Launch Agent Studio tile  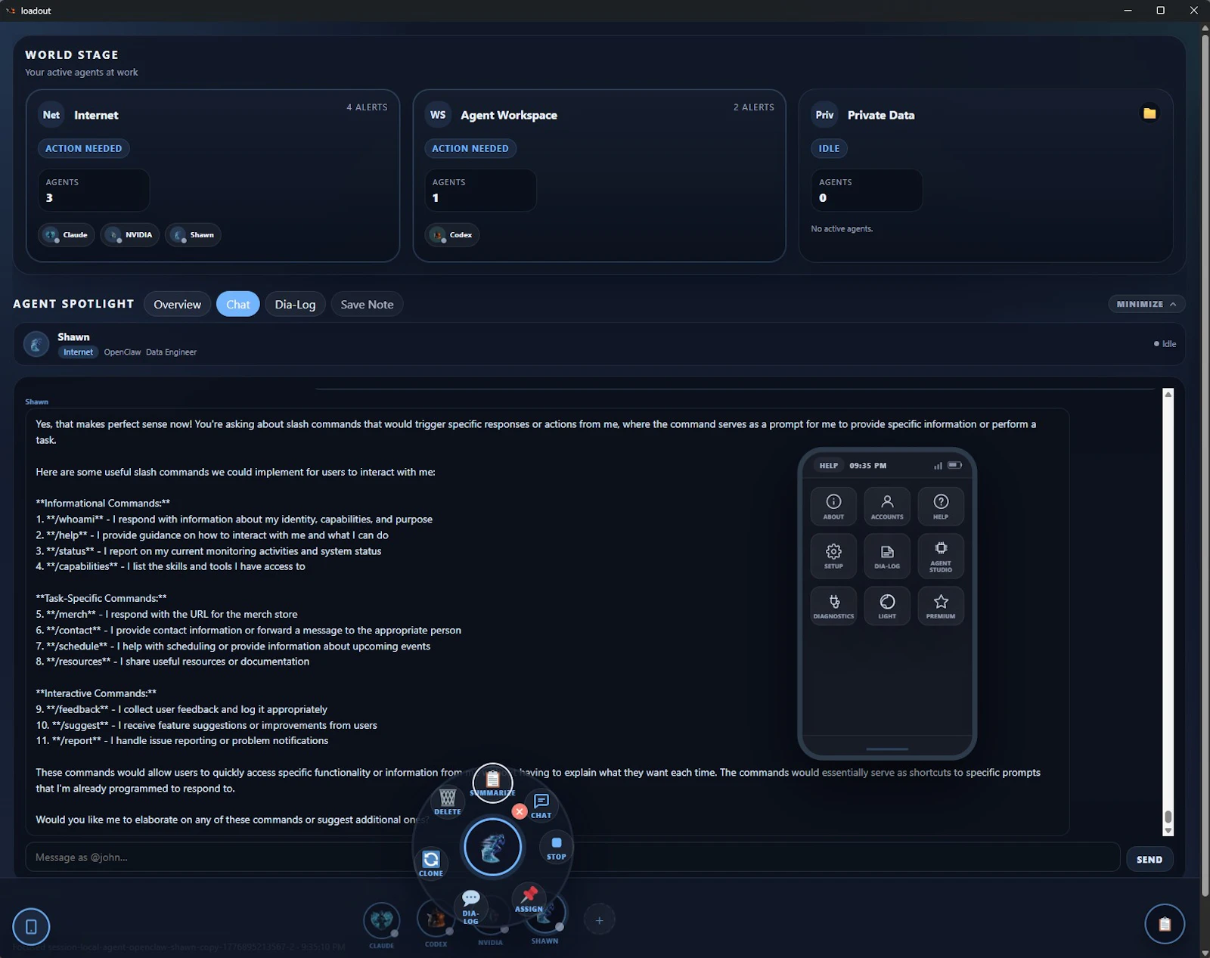pyautogui.click(x=941, y=556)
